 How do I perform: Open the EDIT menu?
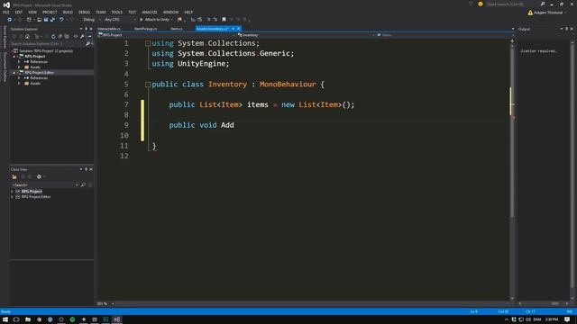click(x=18, y=12)
